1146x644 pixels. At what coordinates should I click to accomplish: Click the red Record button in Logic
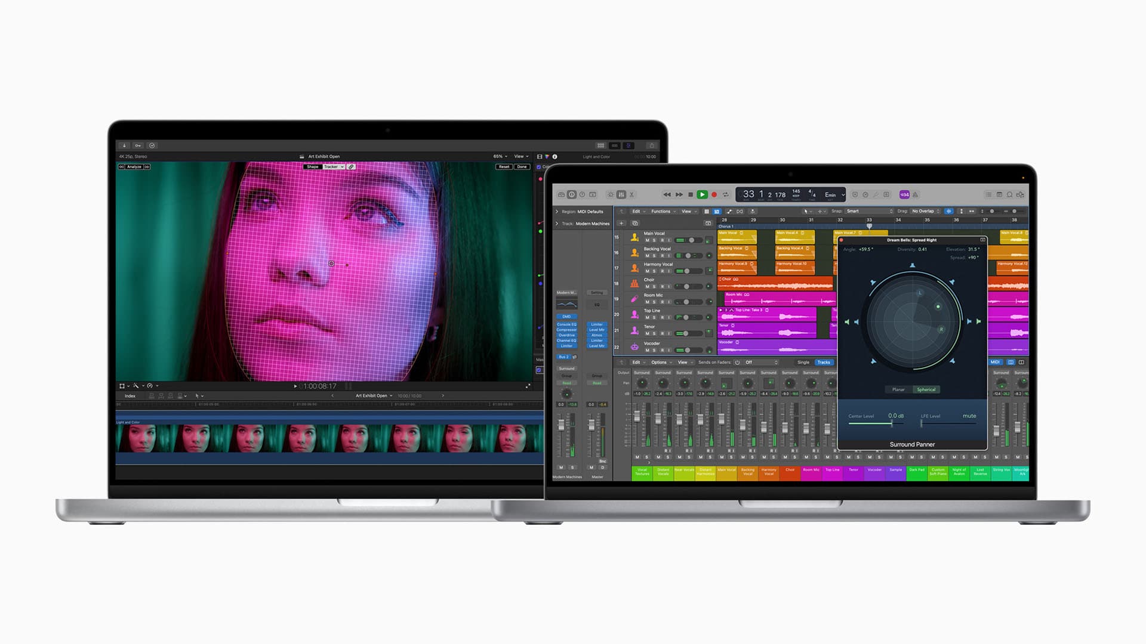[x=714, y=194]
